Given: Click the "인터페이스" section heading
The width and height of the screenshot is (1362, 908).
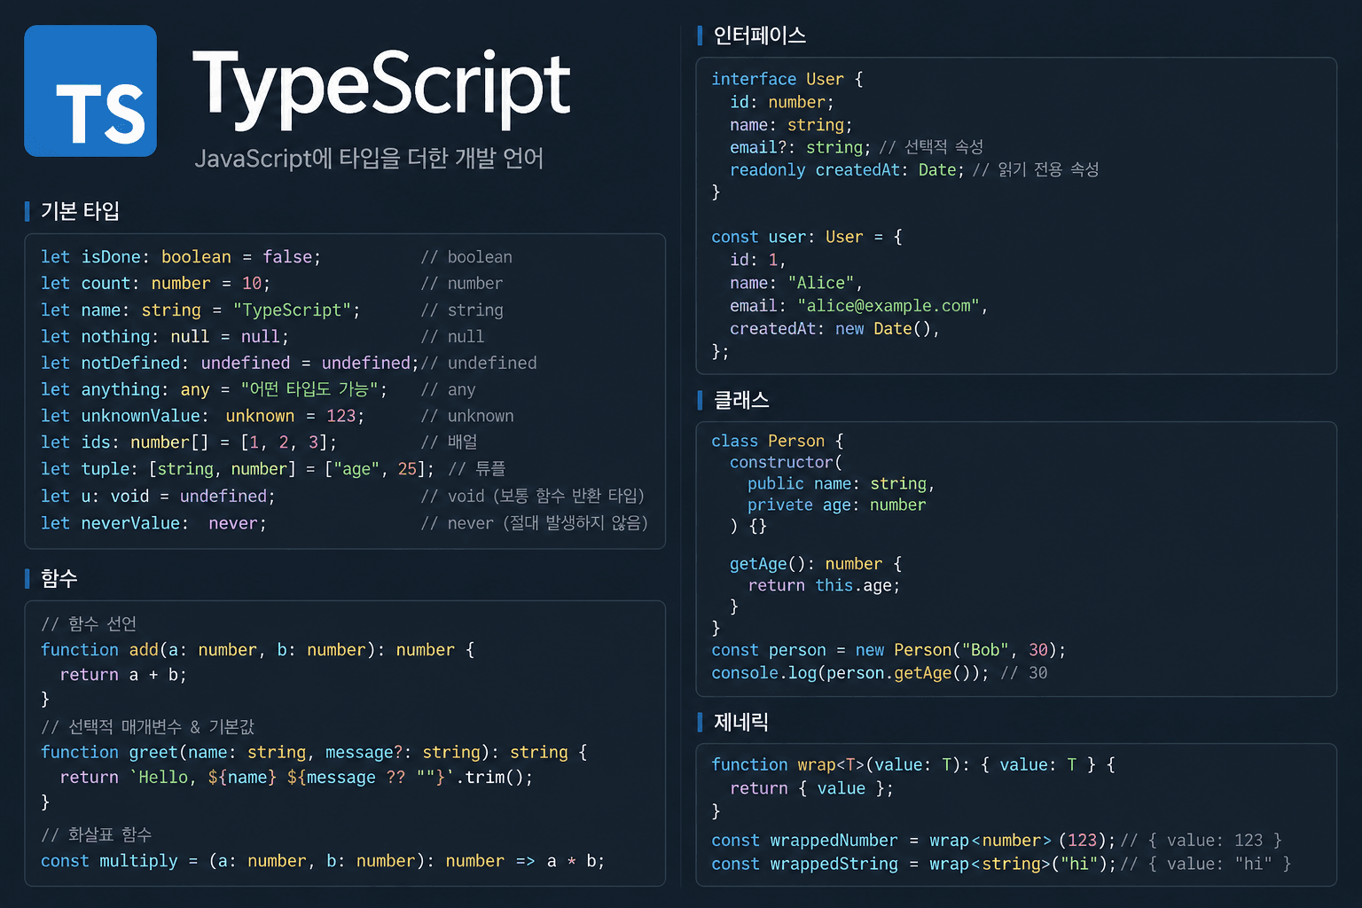Looking at the screenshot, I should click(760, 35).
